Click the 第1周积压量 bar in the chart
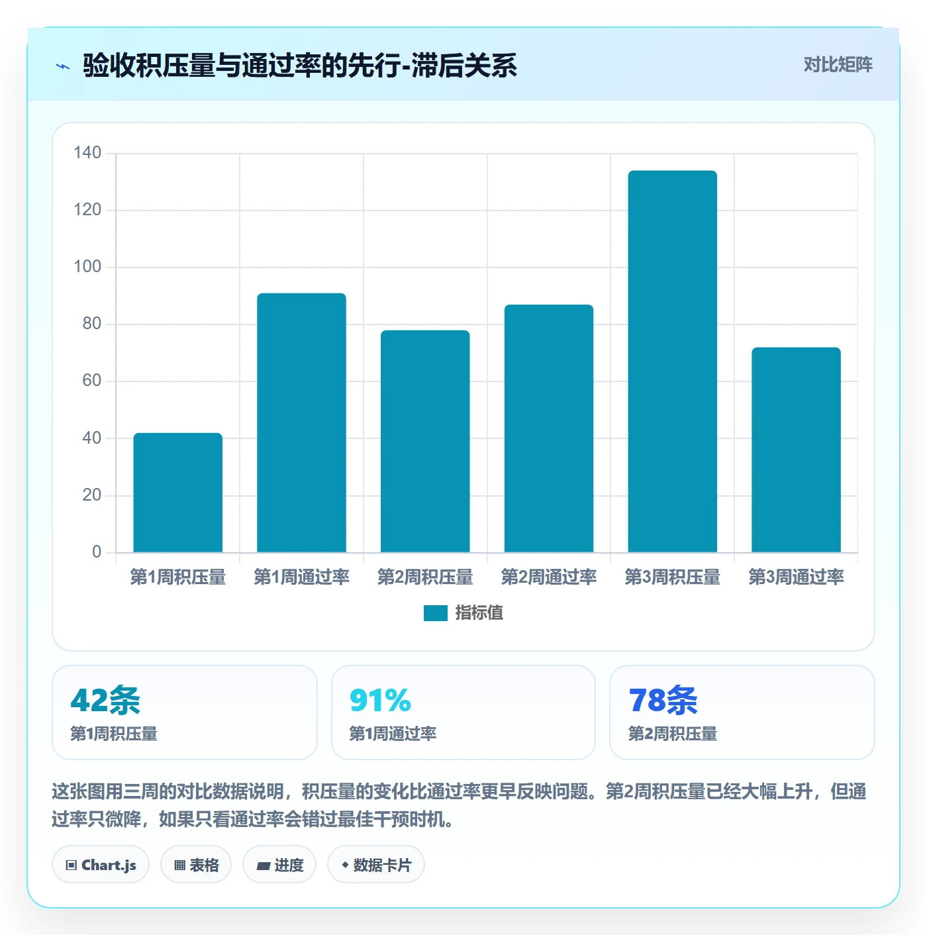This screenshot has height=935, width=927. coord(178,493)
